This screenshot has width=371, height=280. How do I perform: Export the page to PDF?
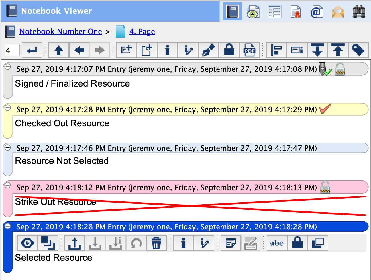click(250, 50)
